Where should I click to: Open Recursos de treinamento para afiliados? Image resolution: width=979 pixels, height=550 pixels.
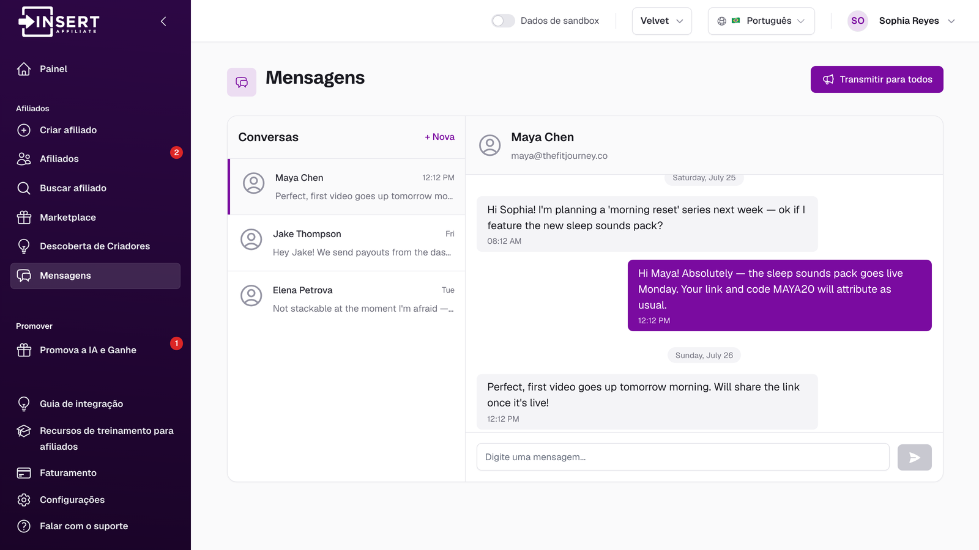(95, 439)
